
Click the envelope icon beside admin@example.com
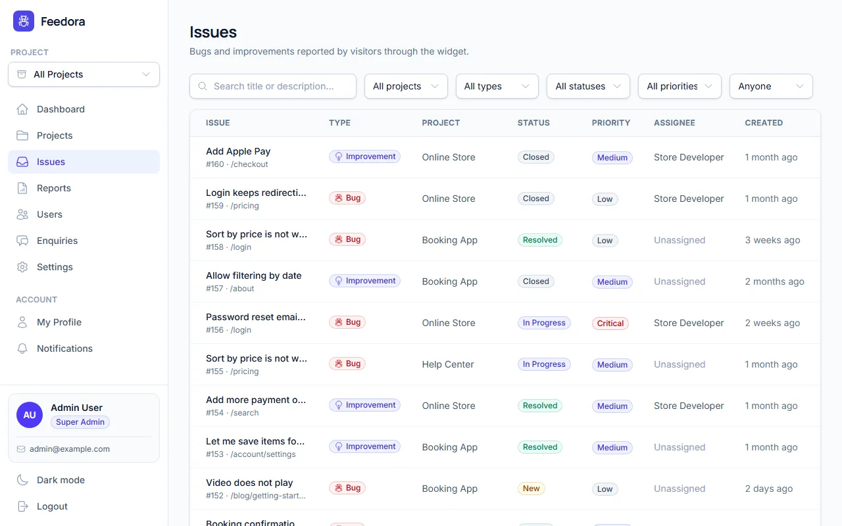21,449
